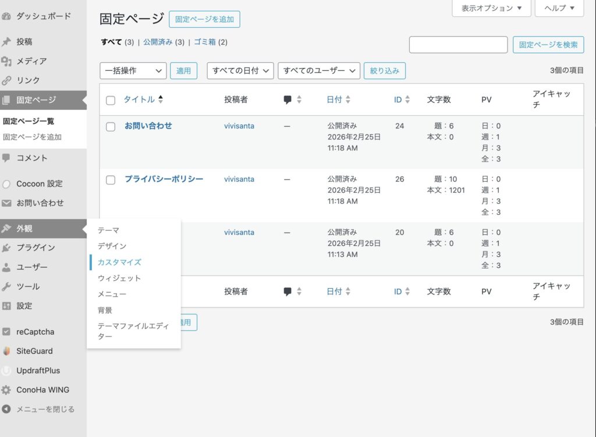Click the pushpin icon for Posts
This screenshot has height=437, width=596.
(x=7, y=42)
